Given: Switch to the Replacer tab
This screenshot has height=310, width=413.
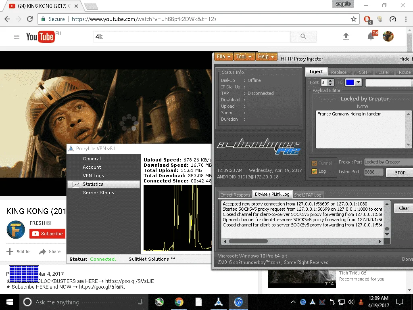Looking at the screenshot, I should pos(340,72).
